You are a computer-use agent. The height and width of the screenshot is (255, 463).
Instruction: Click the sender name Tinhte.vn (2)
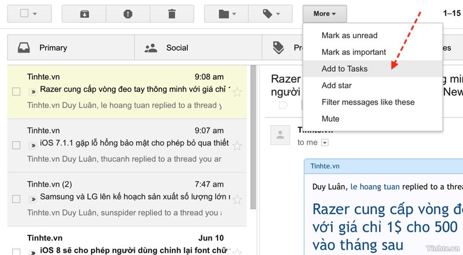point(49,184)
